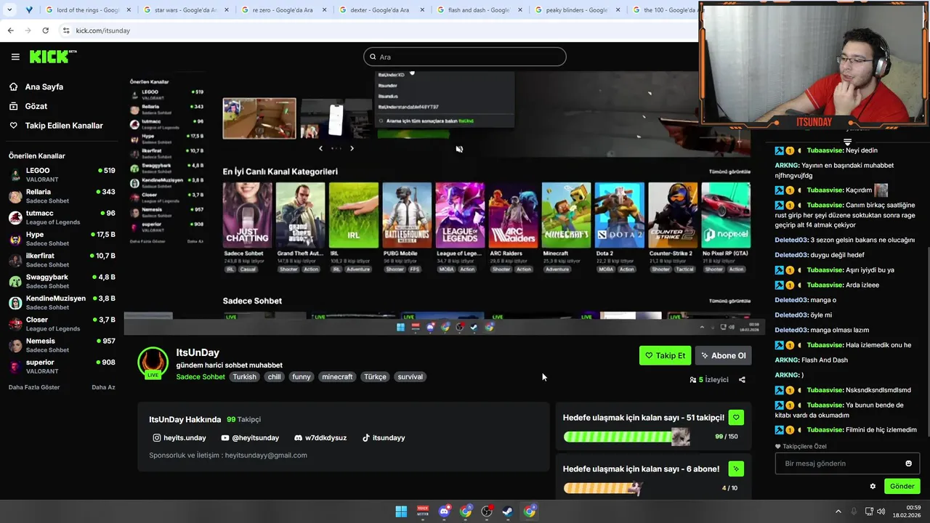Click the KICK logo
Viewport: 930px width, 523px height.
point(53,57)
